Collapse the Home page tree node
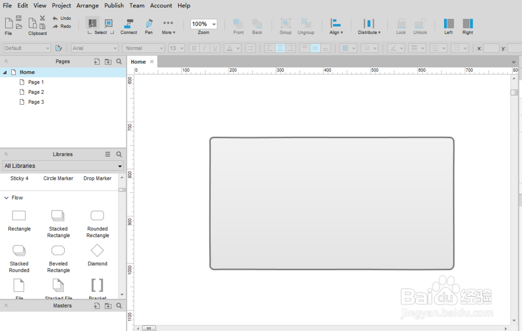 5,72
